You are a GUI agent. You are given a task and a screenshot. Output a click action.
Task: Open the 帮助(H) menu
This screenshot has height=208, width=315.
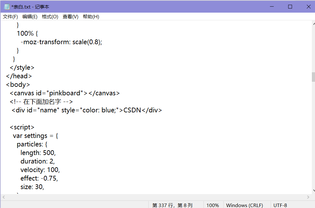pyautogui.click(x=91, y=17)
